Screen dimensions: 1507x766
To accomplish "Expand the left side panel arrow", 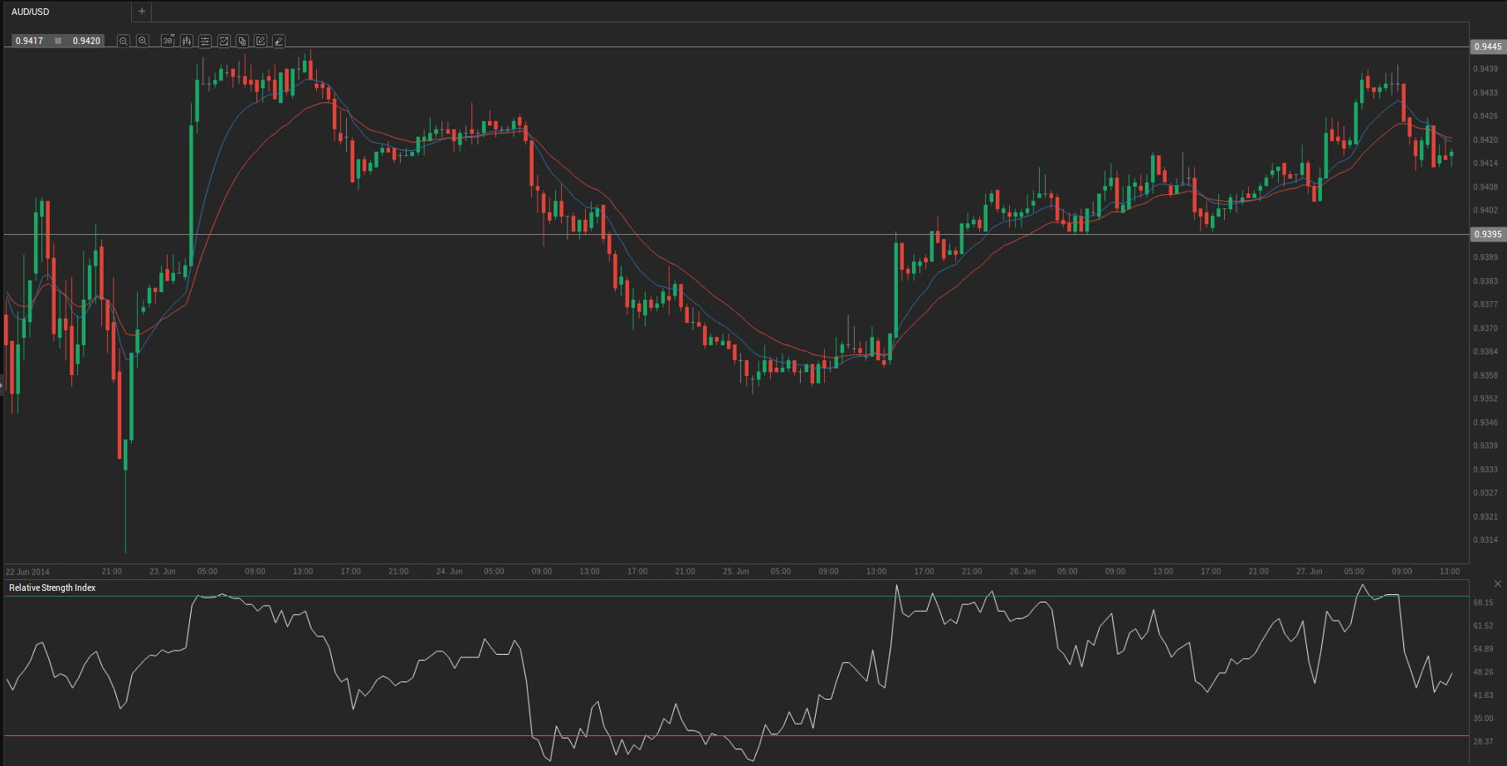I will (2, 385).
